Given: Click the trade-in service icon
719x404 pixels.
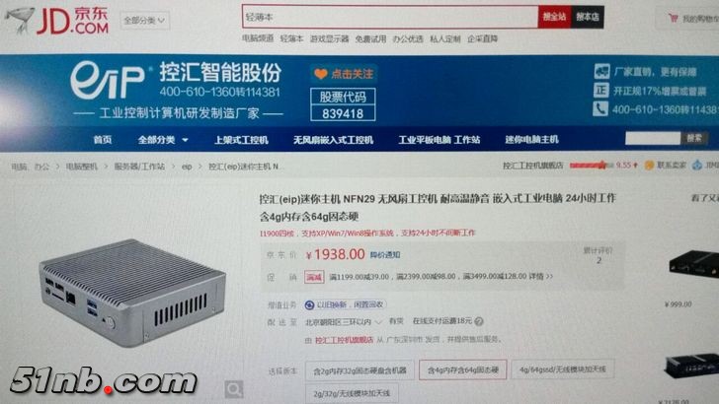Looking at the screenshot, I should pyautogui.click(x=309, y=304).
